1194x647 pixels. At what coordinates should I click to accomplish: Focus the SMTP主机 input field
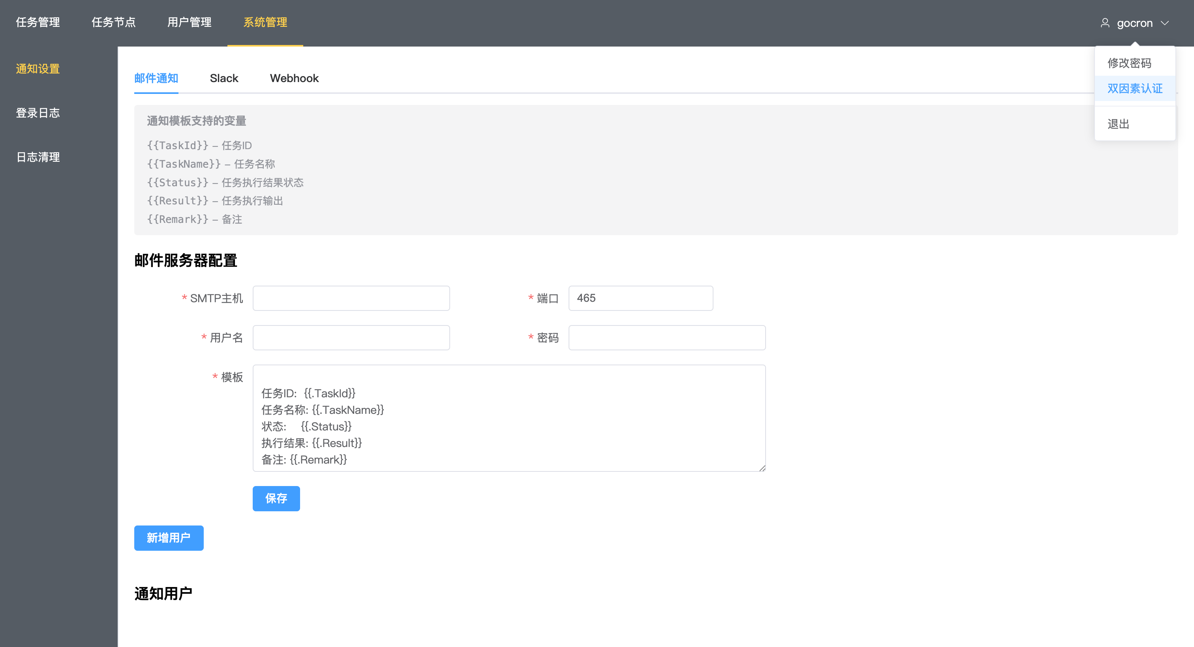[x=351, y=298]
